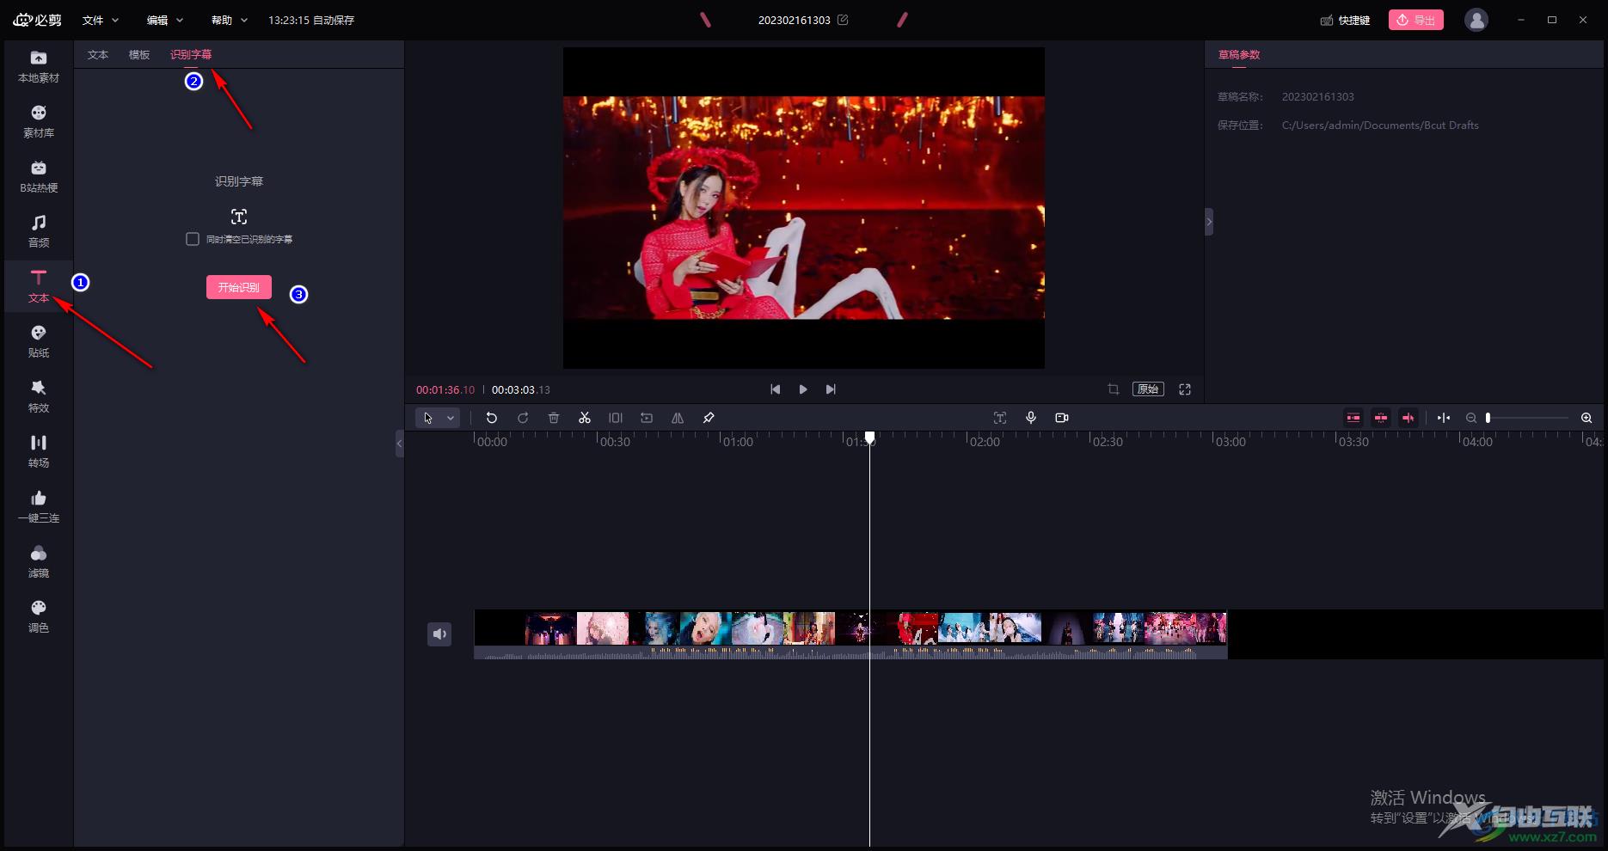Click the 开始识别 start recognition button

239,287
